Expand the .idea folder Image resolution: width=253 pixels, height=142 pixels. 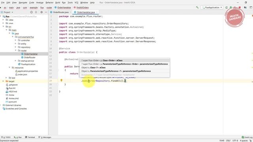tap(3, 20)
